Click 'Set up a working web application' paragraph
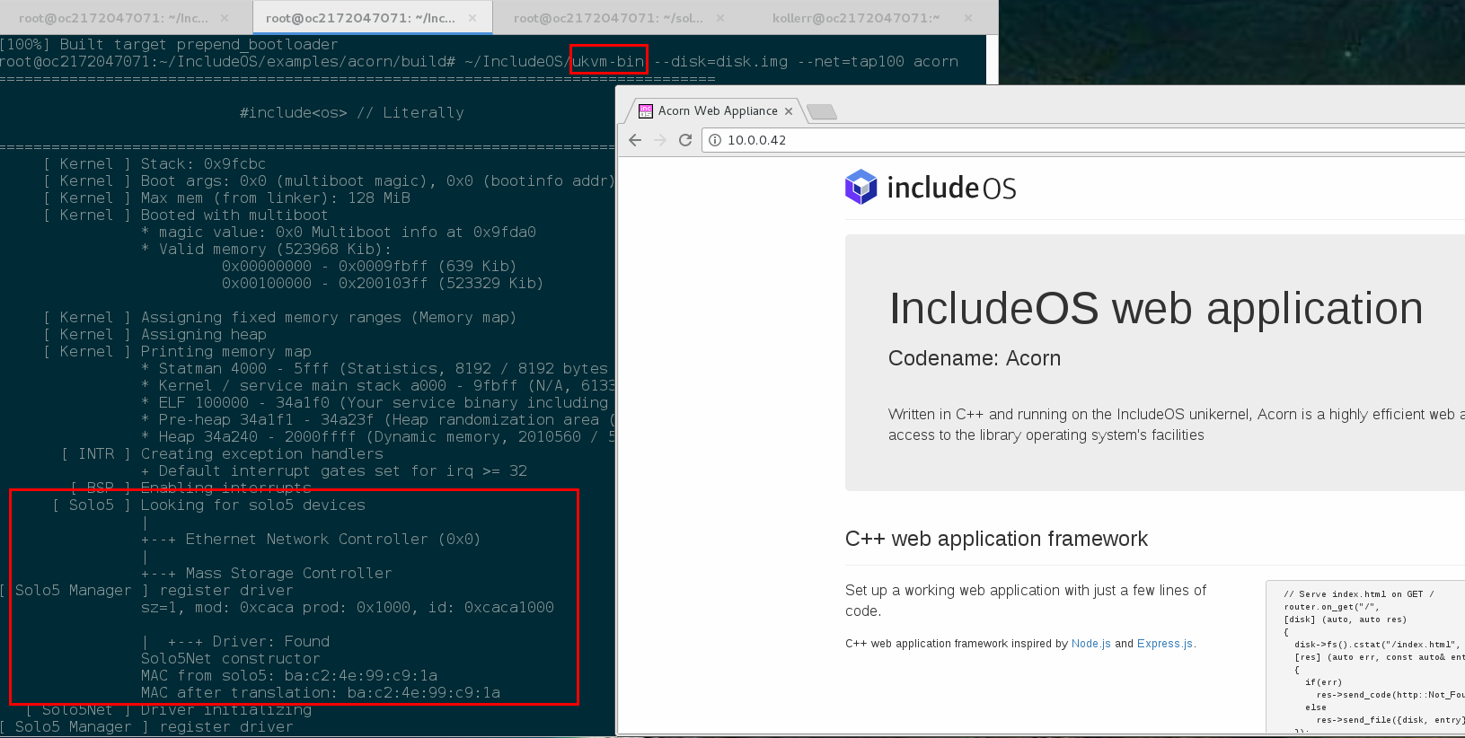1465x738 pixels. pos(1026,601)
